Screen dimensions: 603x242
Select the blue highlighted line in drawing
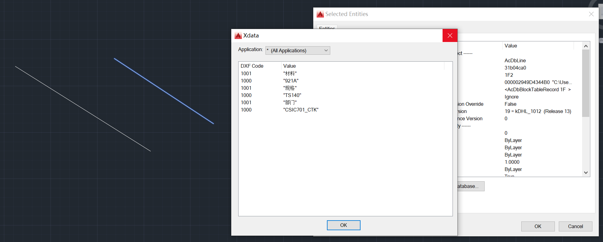[x=164, y=91]
